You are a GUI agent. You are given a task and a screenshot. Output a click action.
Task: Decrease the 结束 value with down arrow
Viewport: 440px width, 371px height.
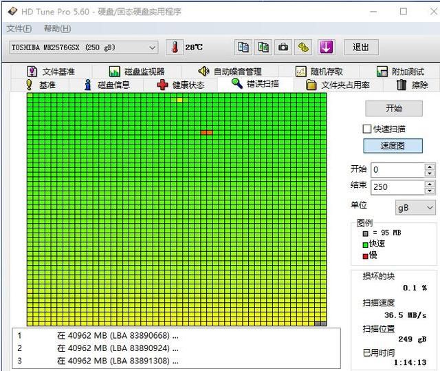click(x=430, y=191)
